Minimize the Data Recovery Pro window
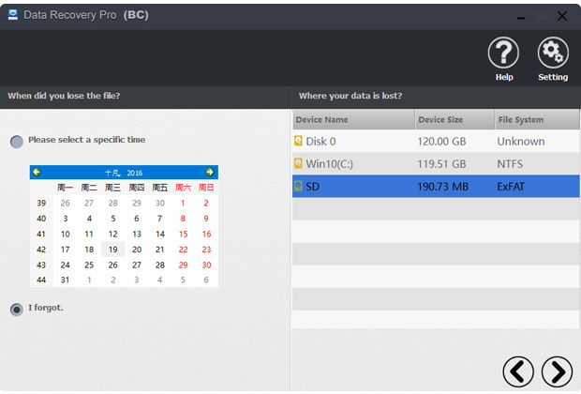Viewport: 581px width, 394px height. [x=521, y=17]
